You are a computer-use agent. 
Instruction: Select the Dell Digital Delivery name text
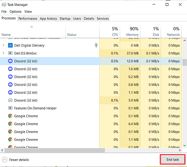(x=29, y=45)
